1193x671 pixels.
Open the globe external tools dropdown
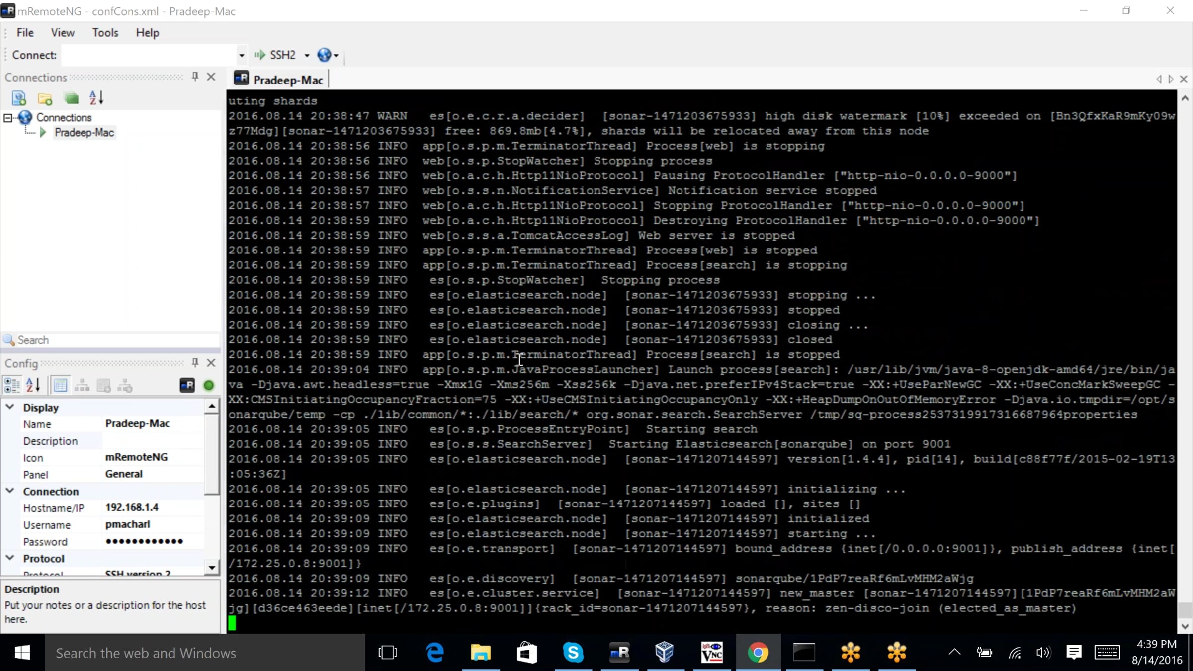(x=328, y=55)
